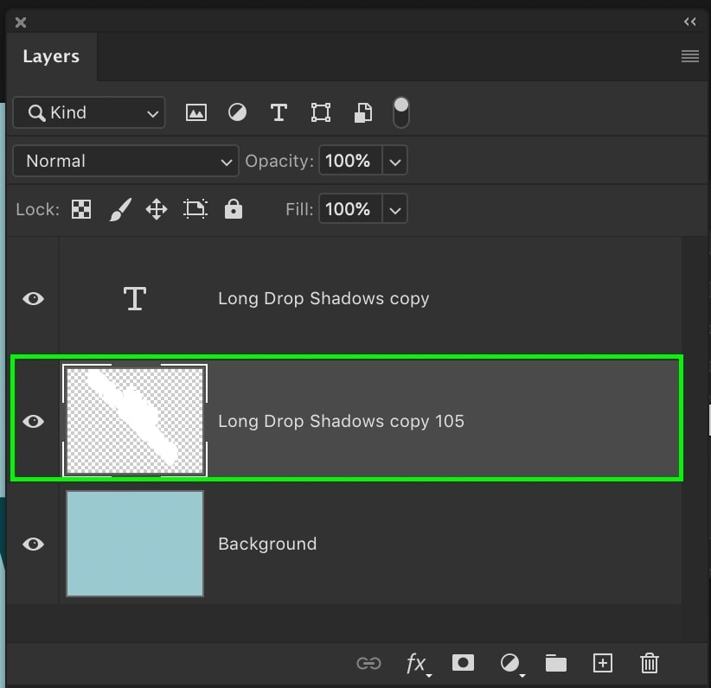The image size is (711, 688).
Task: Hide the Long Drop Shadows copy layer
Action: click(33, 299)
